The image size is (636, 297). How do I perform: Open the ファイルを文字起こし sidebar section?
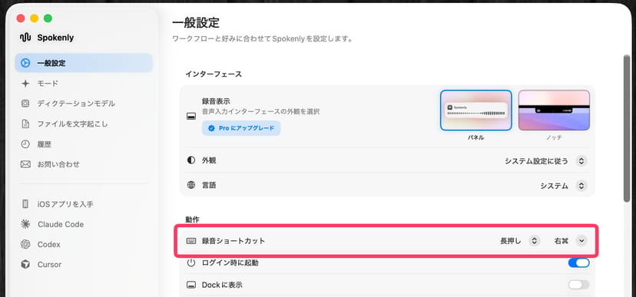tap(84, 124)
